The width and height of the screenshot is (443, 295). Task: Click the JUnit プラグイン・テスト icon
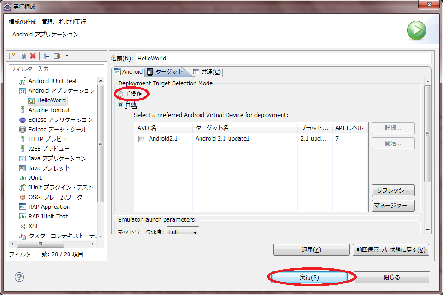pyautogui.click(x=23, y=188)
